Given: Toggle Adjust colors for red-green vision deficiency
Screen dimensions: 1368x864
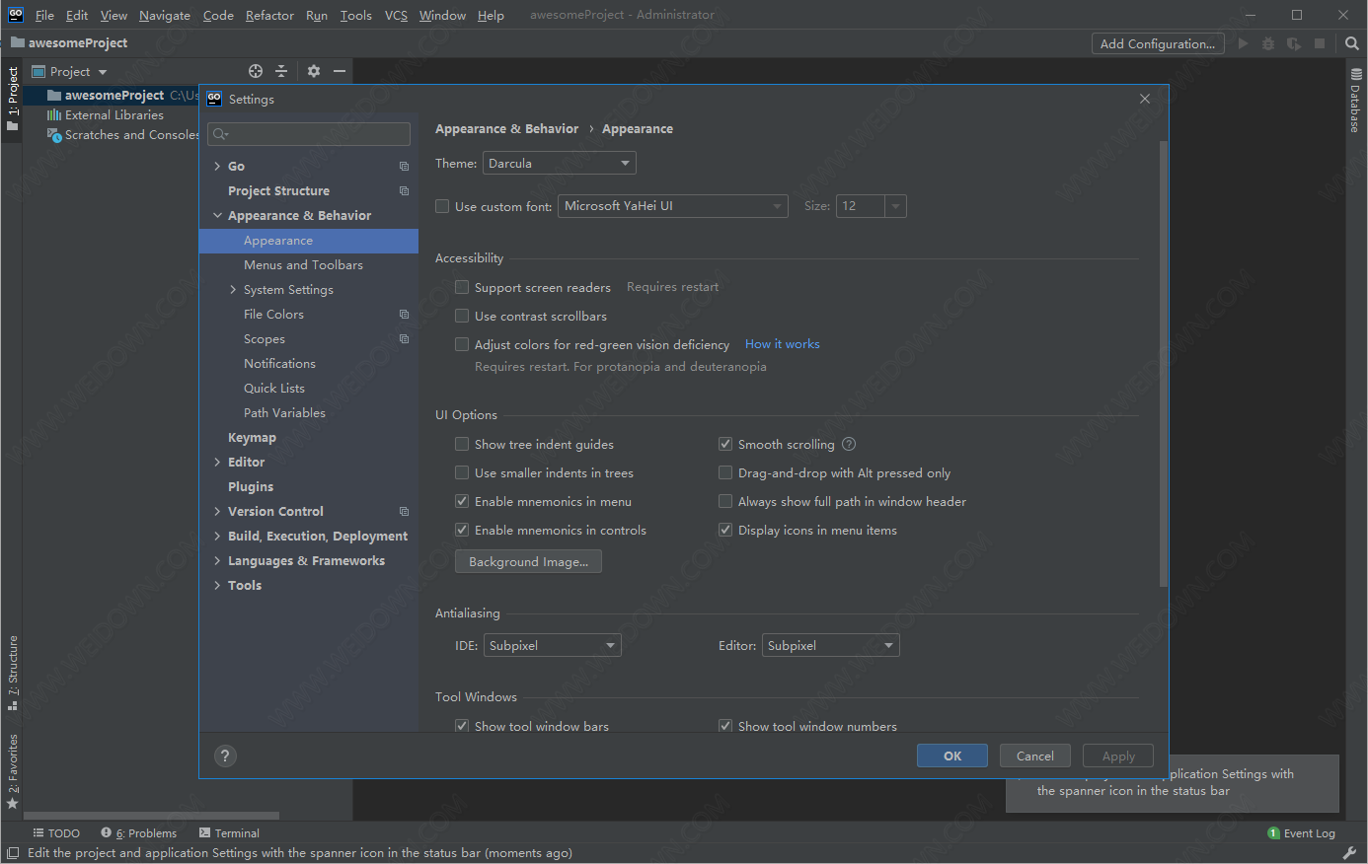Looking at the screenshot, I should [x=462, y=344].
